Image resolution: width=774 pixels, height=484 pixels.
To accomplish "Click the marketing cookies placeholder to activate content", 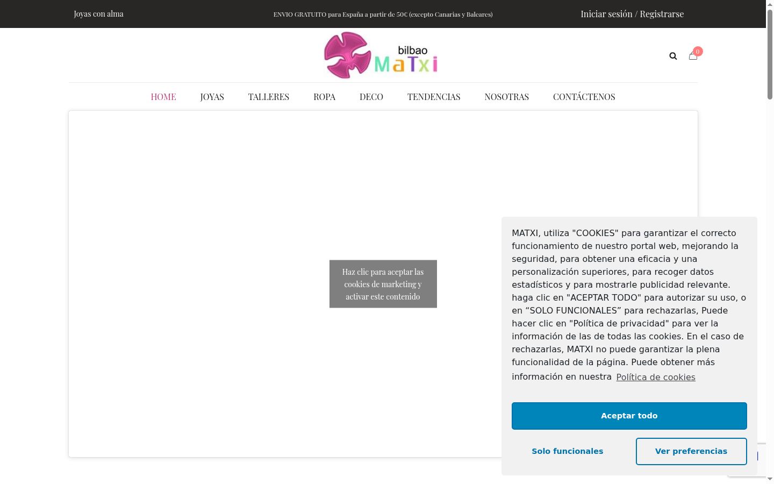I will pyautogui.click(x=383, y=284).
